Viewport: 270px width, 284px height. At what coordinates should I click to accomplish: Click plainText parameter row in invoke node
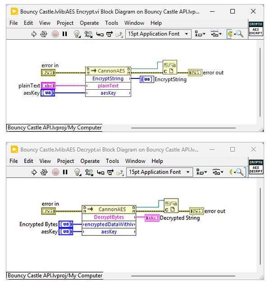108,86
